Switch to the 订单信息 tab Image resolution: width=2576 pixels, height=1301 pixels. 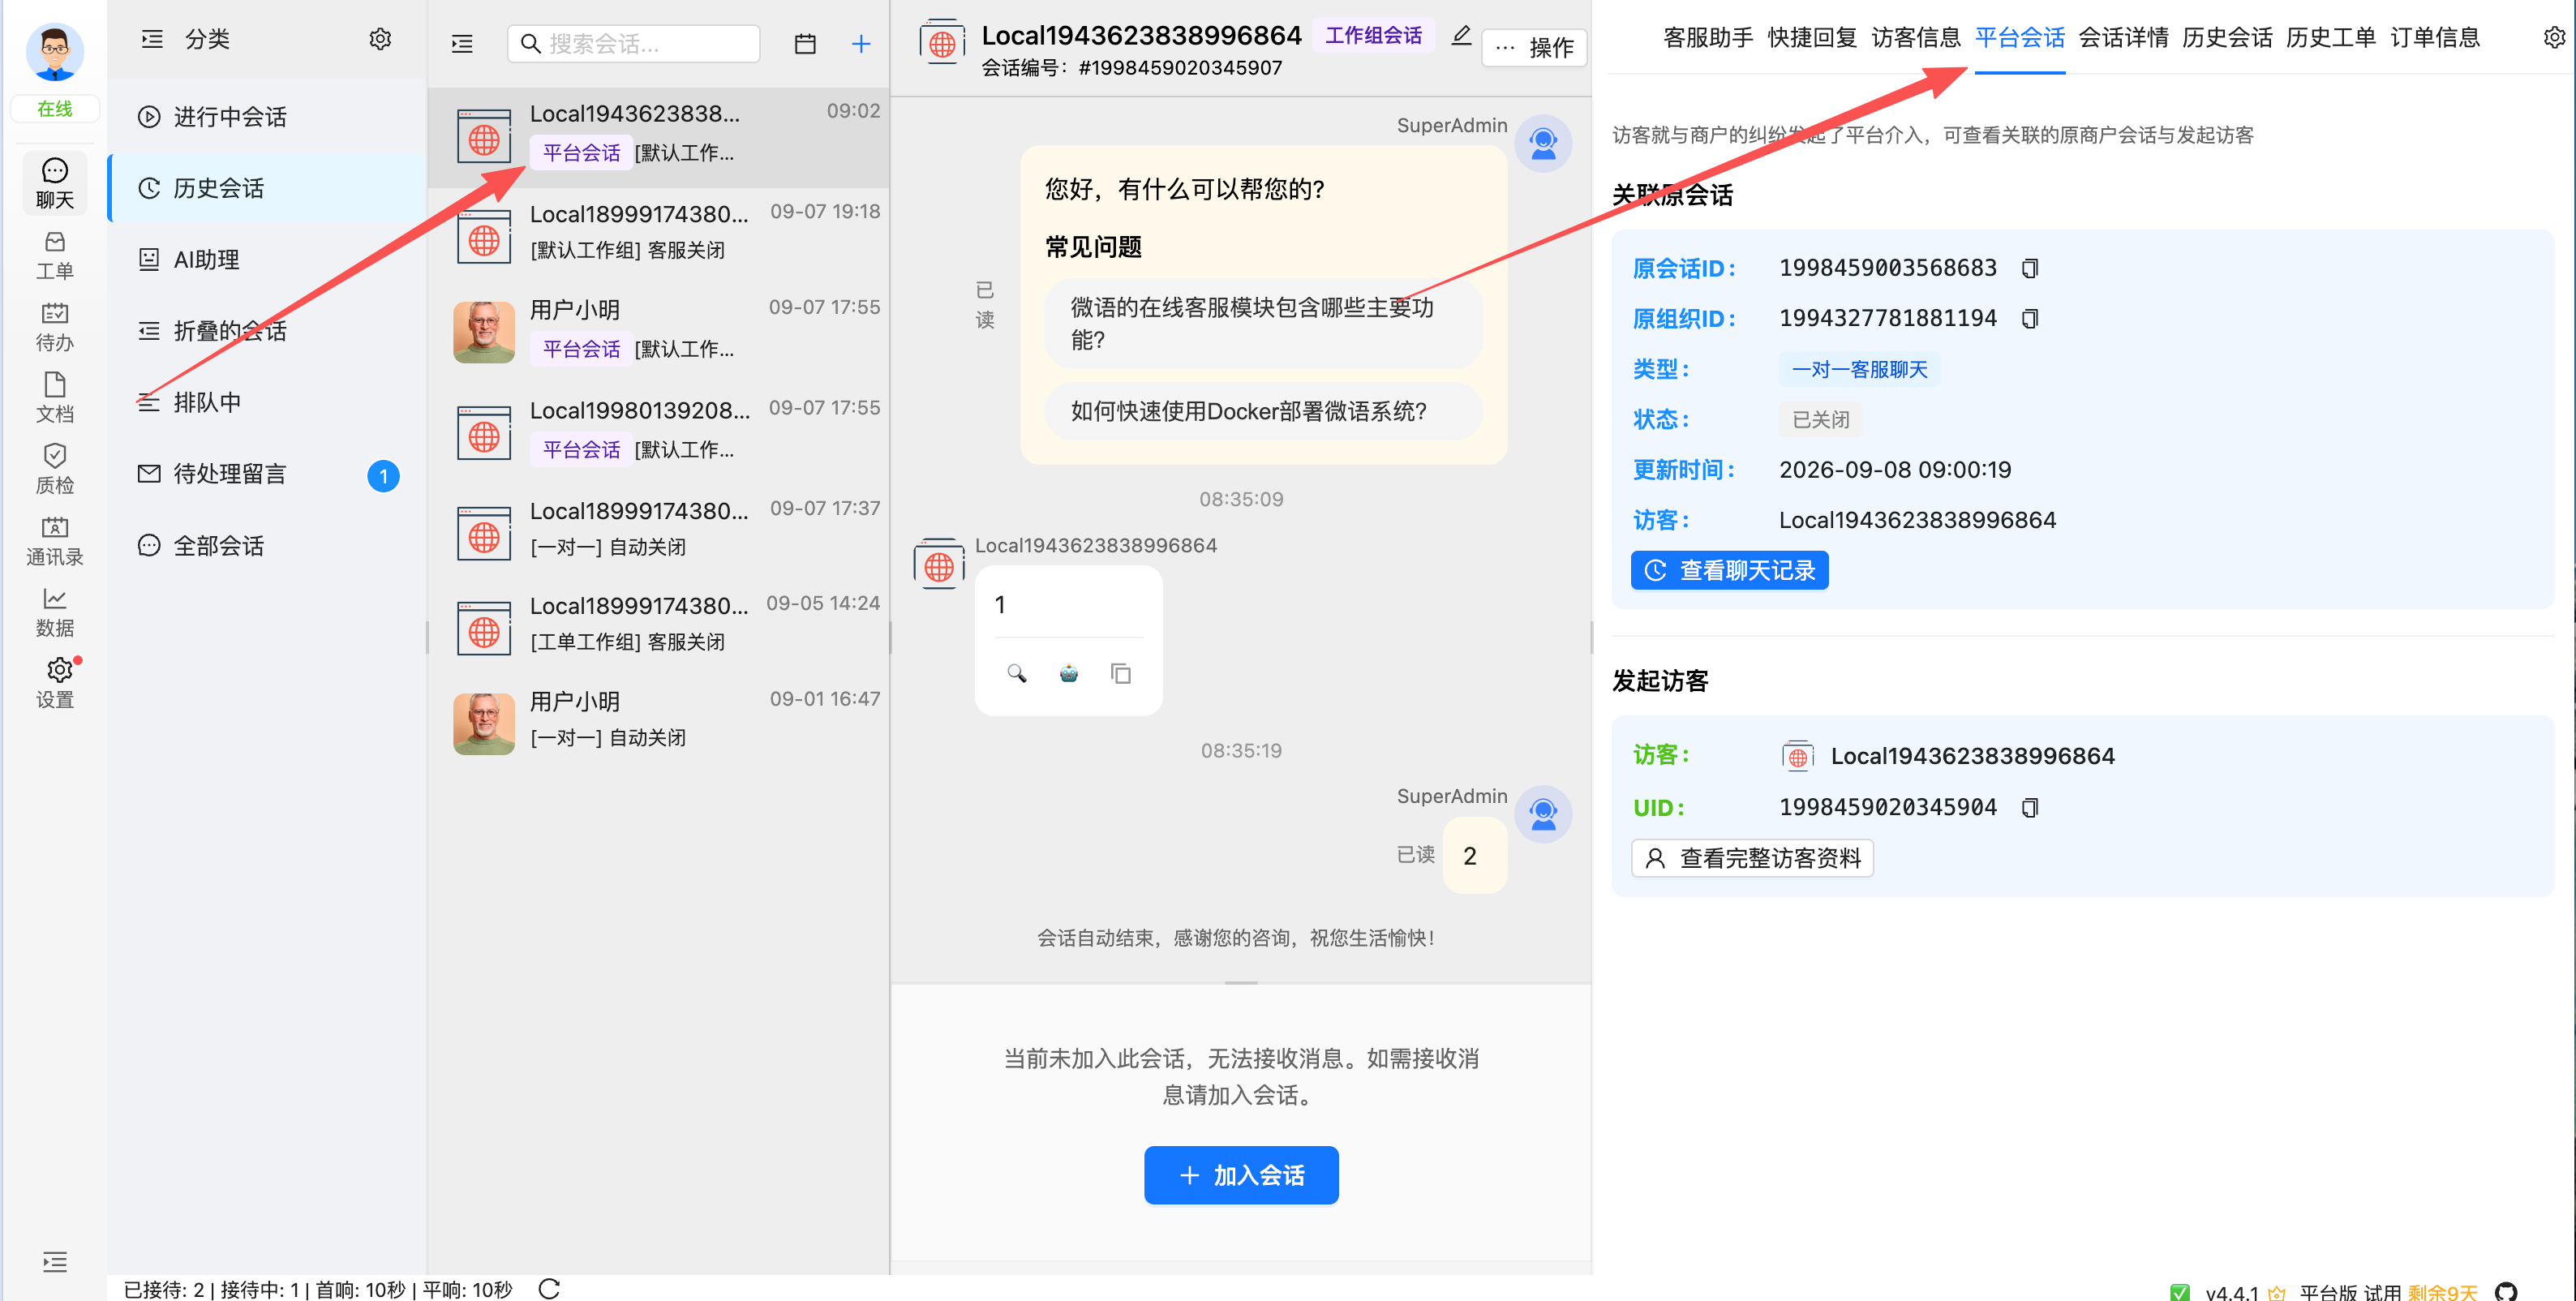tap(2435, 38)
